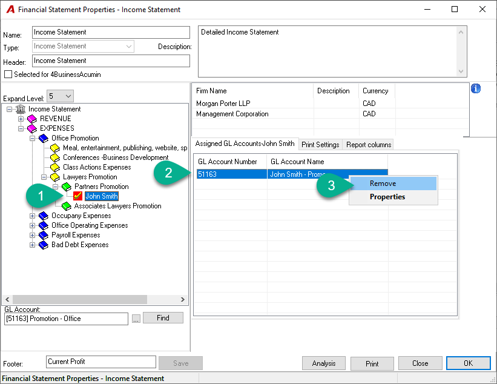Toggle Selected for 4BusinessAcumin checkbox
497x384 pixels.
pos(8,74)
